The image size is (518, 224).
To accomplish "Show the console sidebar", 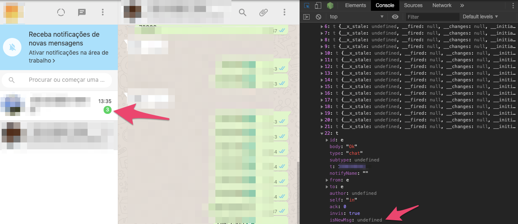I will point(307,17).
